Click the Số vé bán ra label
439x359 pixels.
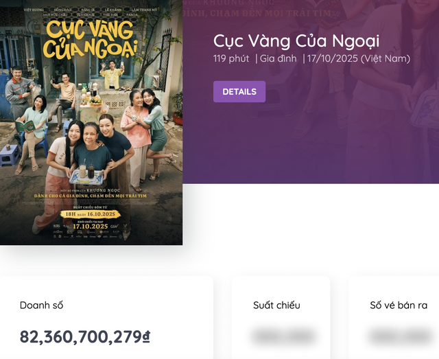coord(399,305)
